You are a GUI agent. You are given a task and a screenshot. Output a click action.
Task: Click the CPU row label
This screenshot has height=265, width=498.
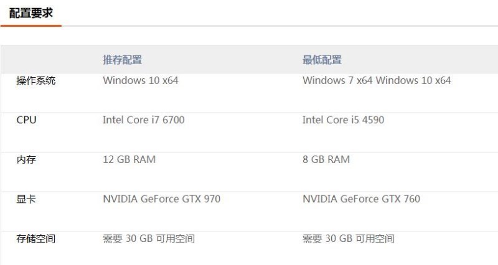click(26, 120)
